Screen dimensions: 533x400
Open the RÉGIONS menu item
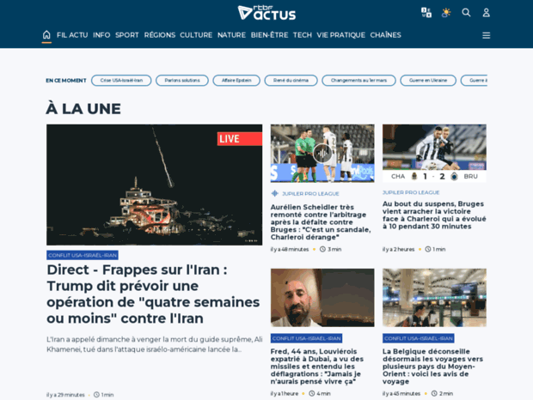(159, 35)
